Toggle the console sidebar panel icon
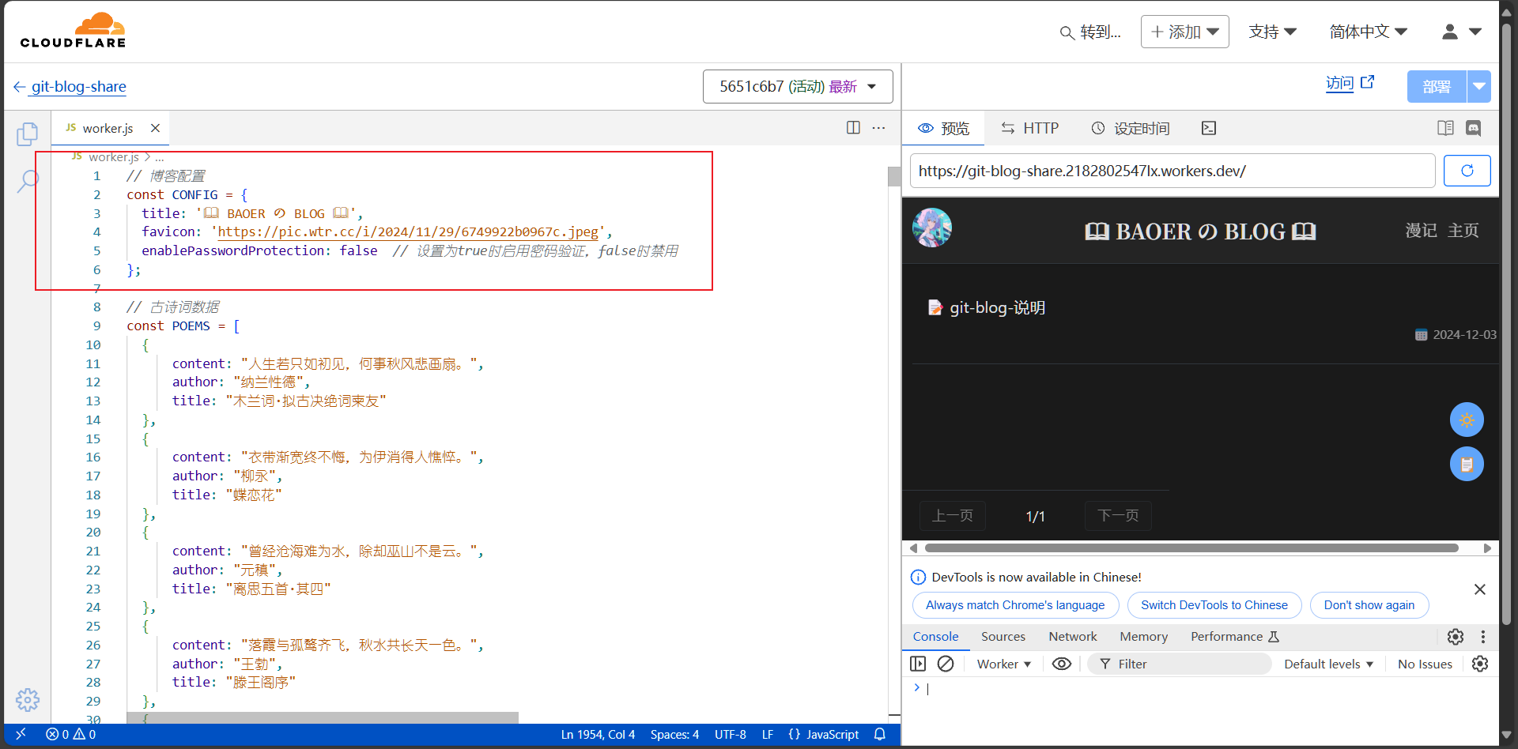 tap(918, 664)
